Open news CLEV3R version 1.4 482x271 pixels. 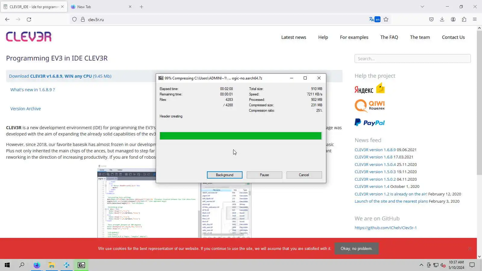(372, 186)
